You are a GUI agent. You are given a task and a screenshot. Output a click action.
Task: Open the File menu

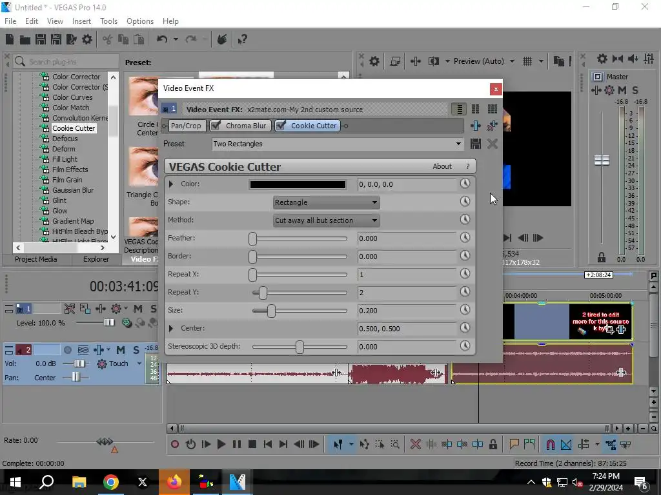tap(10, 21)
